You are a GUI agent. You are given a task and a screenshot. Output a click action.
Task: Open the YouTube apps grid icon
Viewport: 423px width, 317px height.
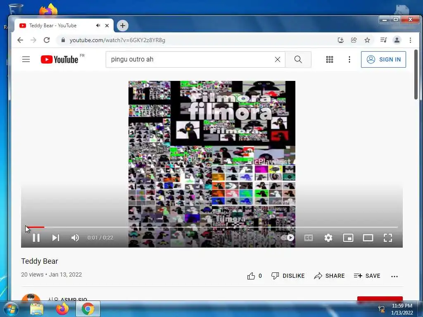click(x=329, y=59)
